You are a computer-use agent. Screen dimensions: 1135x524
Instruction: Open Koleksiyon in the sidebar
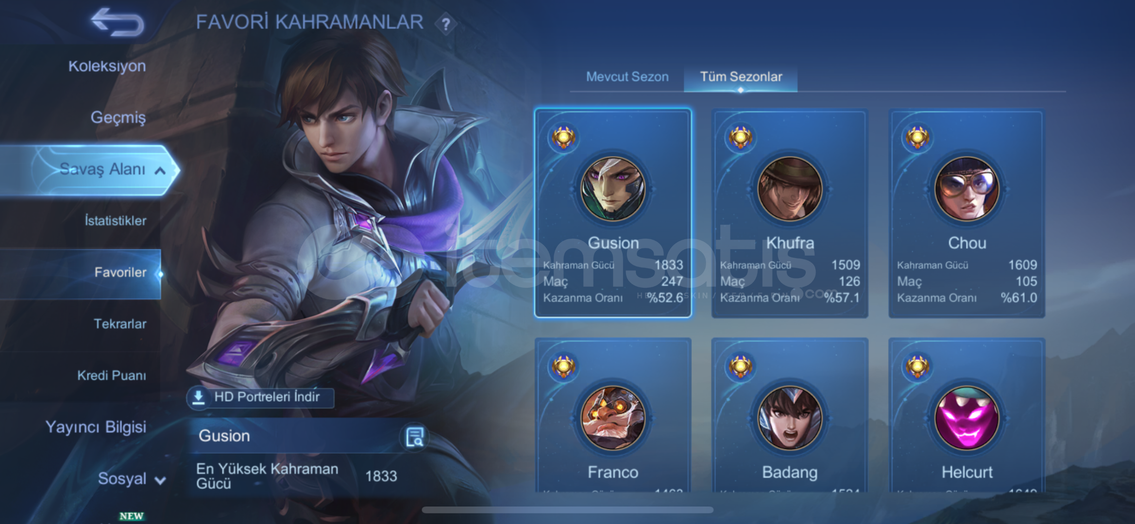click(107, 66)
